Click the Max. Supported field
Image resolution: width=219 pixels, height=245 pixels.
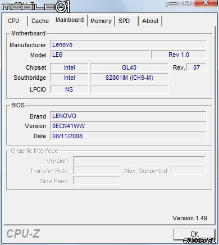coord(188,171)
